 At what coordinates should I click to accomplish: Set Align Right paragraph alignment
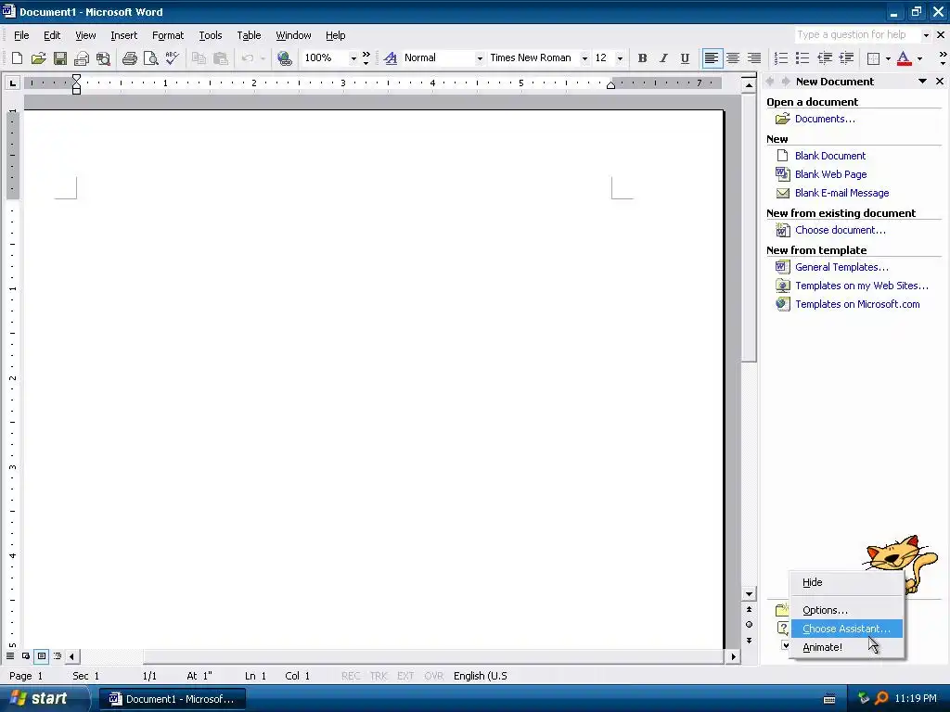tap(754, 58)
